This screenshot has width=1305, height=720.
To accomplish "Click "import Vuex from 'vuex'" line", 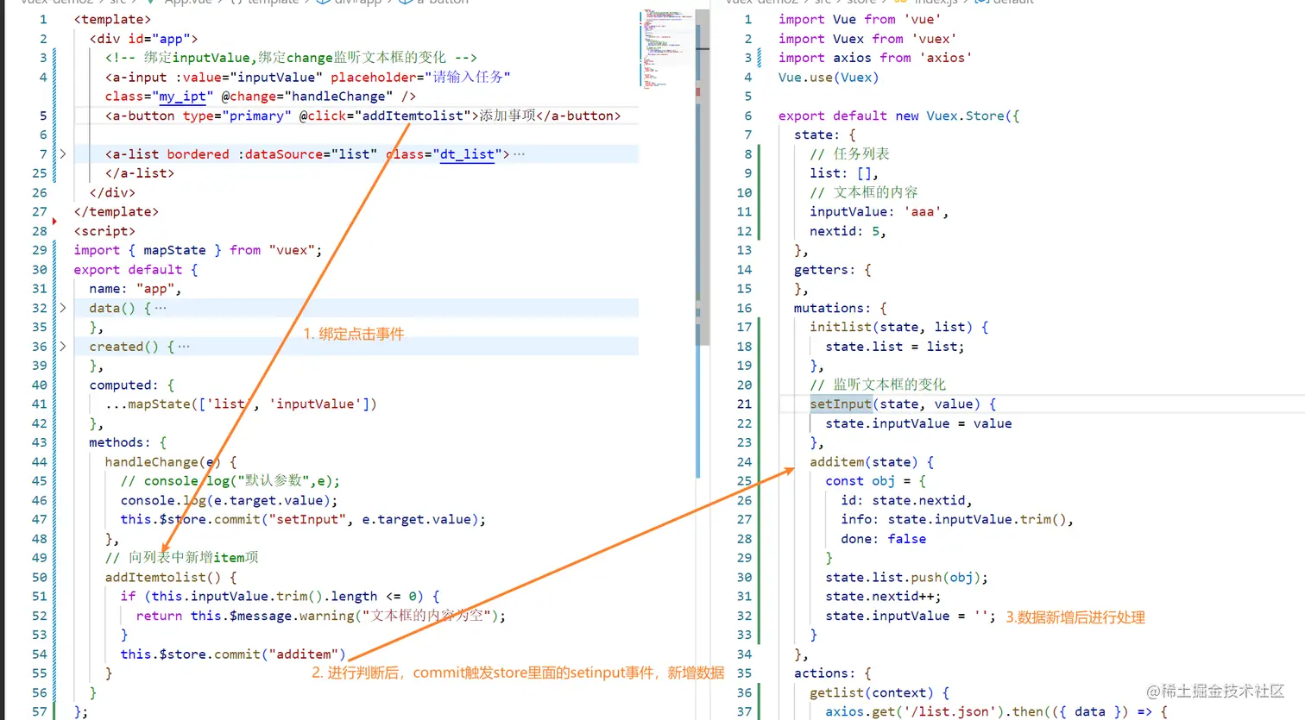I will click(867, 39).
